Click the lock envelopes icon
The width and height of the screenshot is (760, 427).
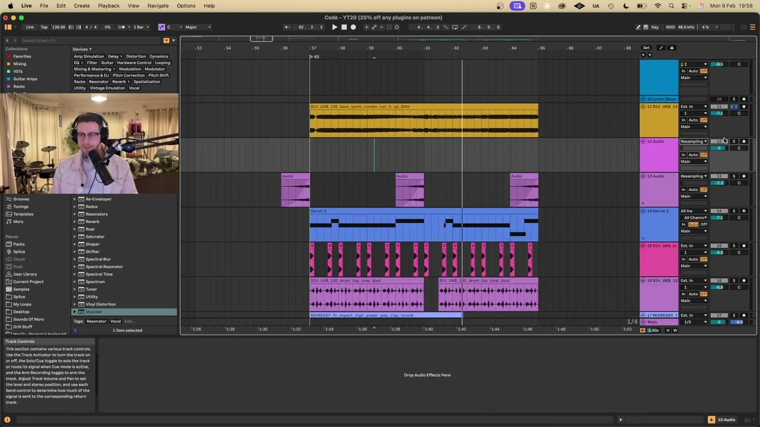[672, 47]
